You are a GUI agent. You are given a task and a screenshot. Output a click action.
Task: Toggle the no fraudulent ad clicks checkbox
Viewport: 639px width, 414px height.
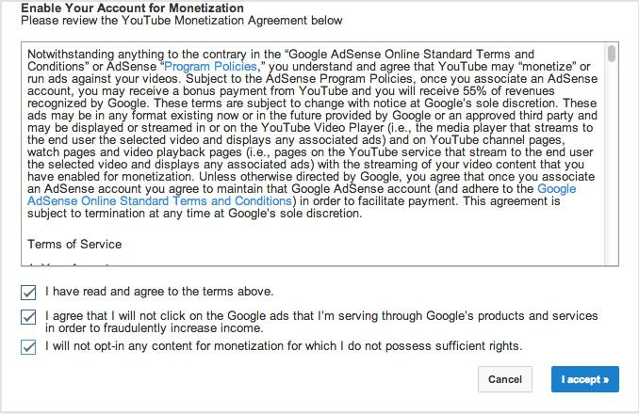click(x=28, y=317)
